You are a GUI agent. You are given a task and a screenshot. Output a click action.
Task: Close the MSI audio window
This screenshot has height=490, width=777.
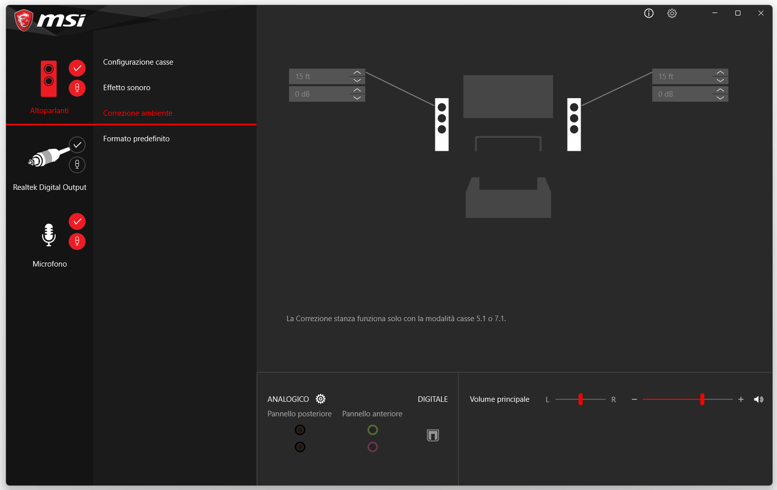pos(761,13)
